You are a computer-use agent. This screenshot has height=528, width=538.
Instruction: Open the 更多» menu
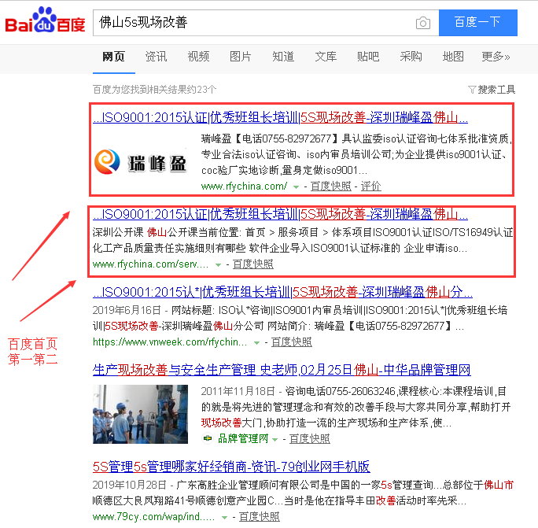pos(496,57)
